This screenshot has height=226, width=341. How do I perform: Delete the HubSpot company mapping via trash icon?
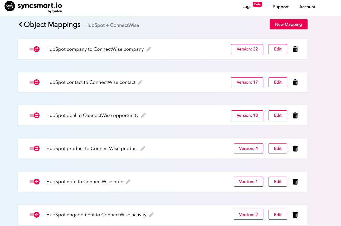(x=295, y=49)
